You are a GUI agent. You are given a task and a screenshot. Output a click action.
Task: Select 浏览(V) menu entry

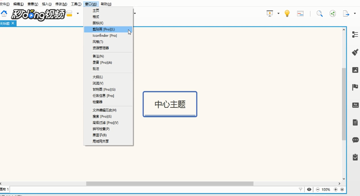pos(108,83)
